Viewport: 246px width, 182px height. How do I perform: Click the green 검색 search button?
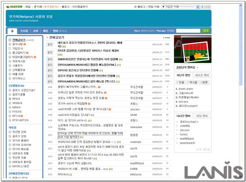click(x=206, y=31)
